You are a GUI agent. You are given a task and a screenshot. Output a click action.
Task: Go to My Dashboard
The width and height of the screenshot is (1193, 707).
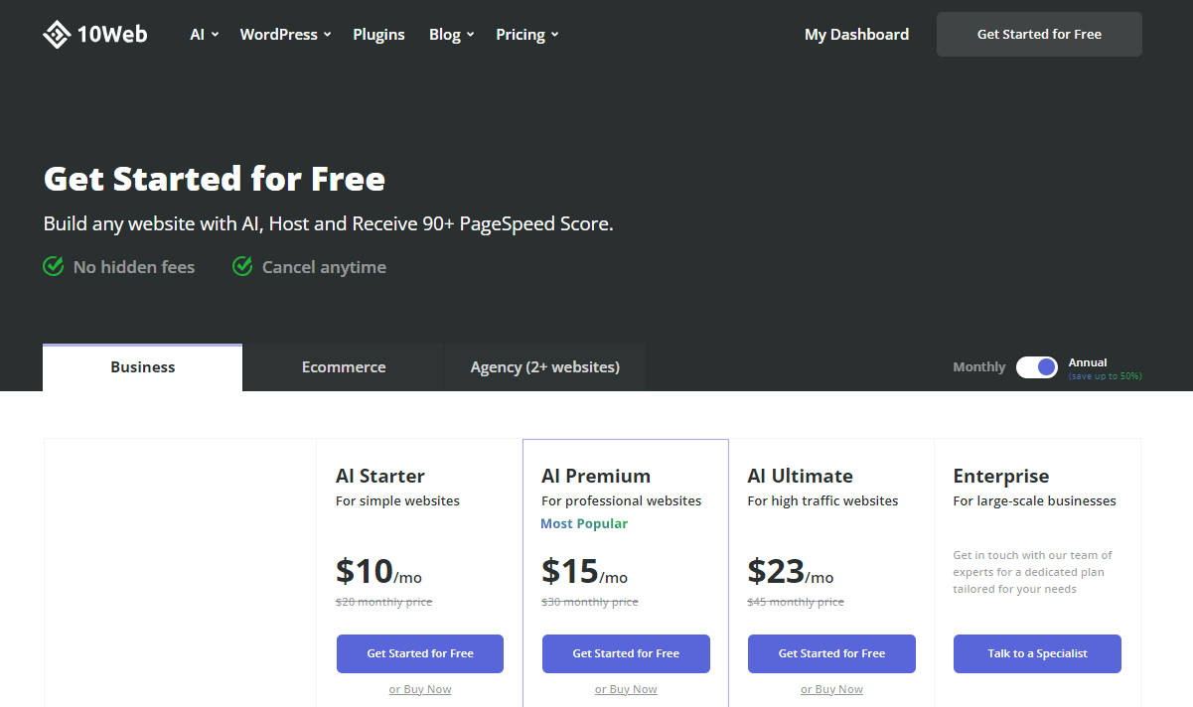[856, 35]
